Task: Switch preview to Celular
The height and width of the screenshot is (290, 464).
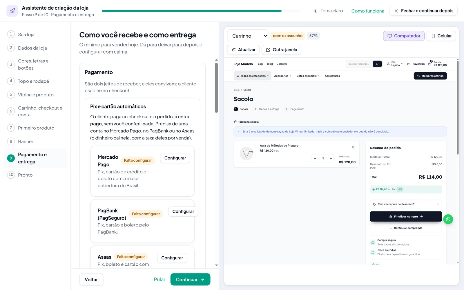Action: (441, 36)
